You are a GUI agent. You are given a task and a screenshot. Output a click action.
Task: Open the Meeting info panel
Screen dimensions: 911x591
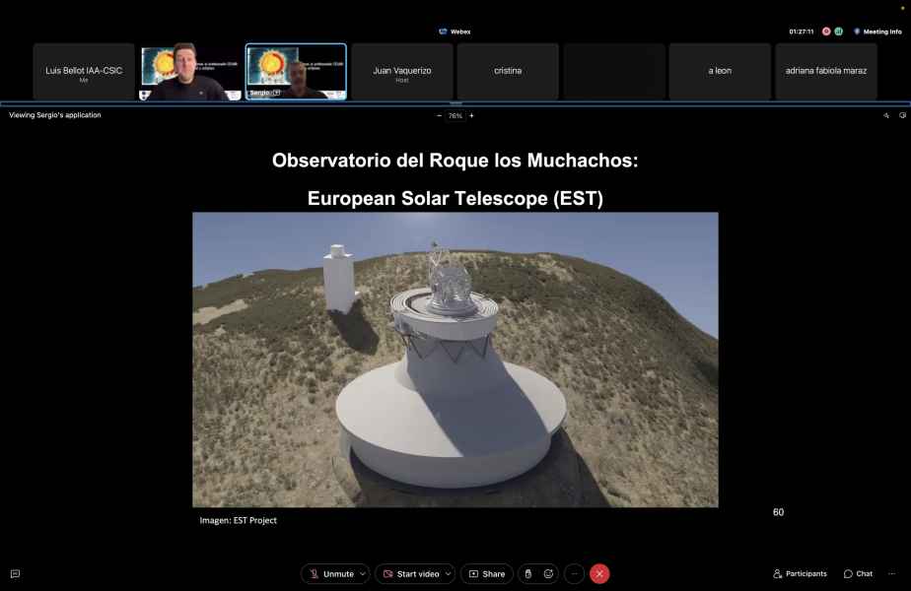click(x=876, y=32)
